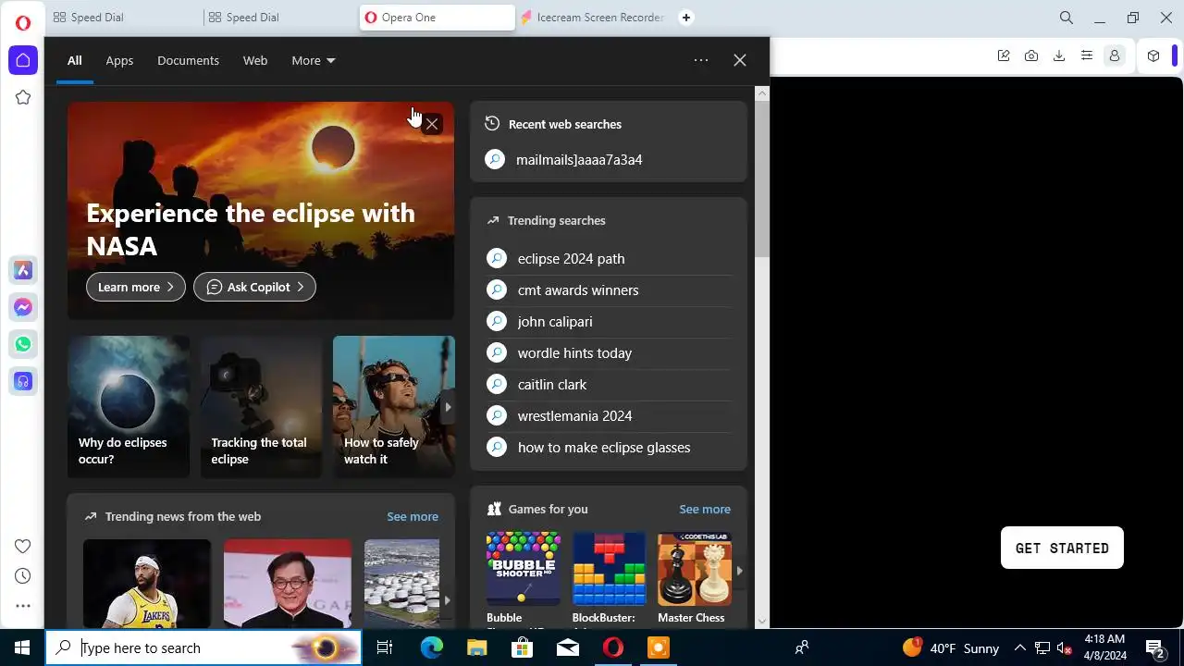Click the Opera tab search magnifier
The width and height of the screenshot is (1184, 666).
tap(1067, 18)
